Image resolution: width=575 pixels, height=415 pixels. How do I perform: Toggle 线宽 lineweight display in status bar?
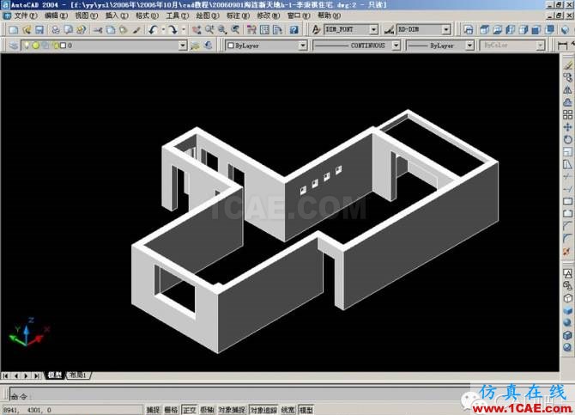pyautogui.click(x=287, y=410)
